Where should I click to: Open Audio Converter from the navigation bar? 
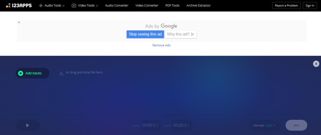pos(117,5)
